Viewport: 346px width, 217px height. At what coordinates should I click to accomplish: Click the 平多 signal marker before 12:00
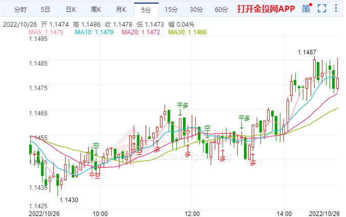coord(182,105)
